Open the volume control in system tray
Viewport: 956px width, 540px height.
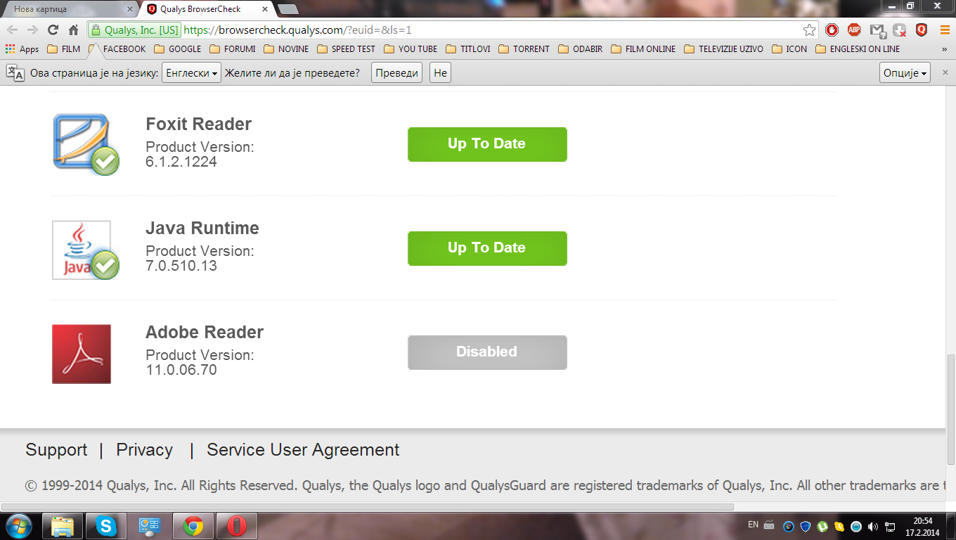pos(873,526)
